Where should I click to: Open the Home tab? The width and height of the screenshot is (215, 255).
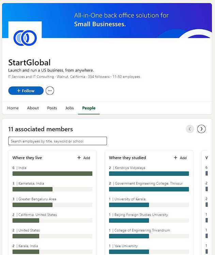[13, 108]
